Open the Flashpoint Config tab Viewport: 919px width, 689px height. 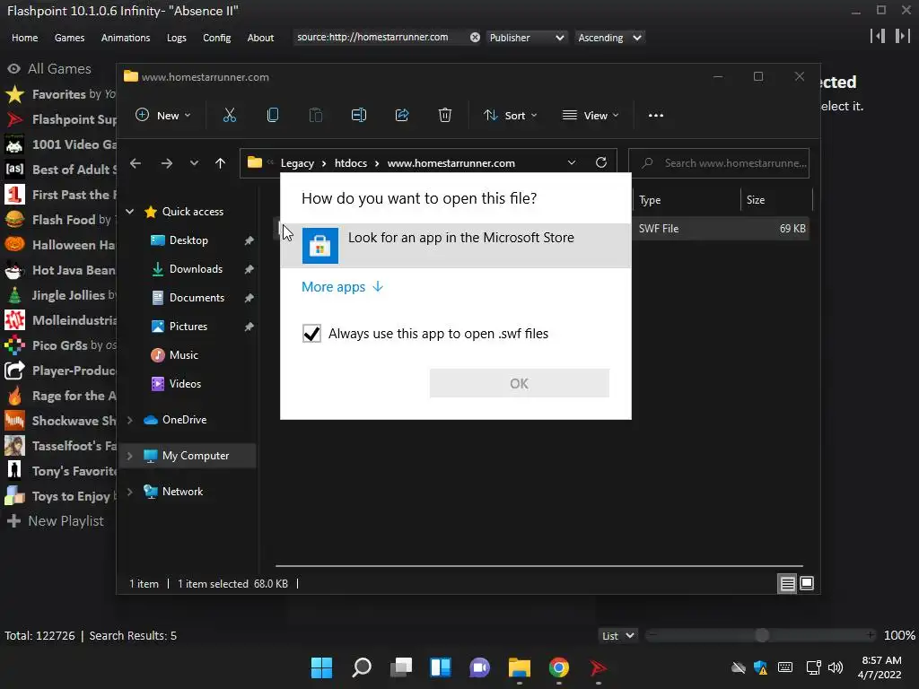point(217,38)
